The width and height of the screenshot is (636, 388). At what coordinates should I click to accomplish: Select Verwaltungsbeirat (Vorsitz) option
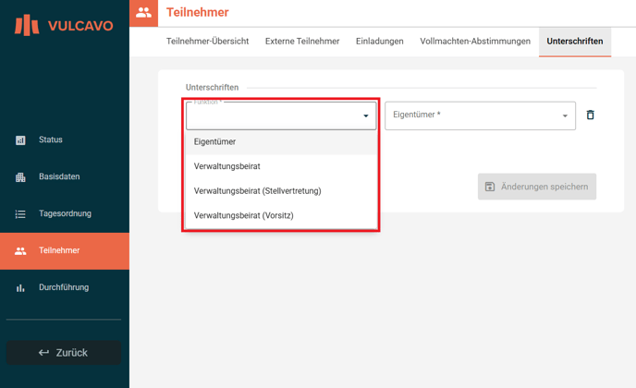point(243,215)
